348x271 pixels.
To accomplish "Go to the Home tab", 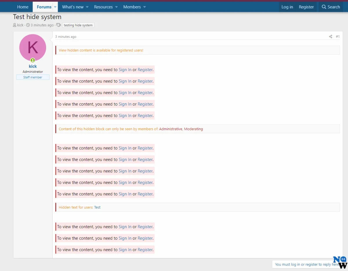I will [23, 7].
